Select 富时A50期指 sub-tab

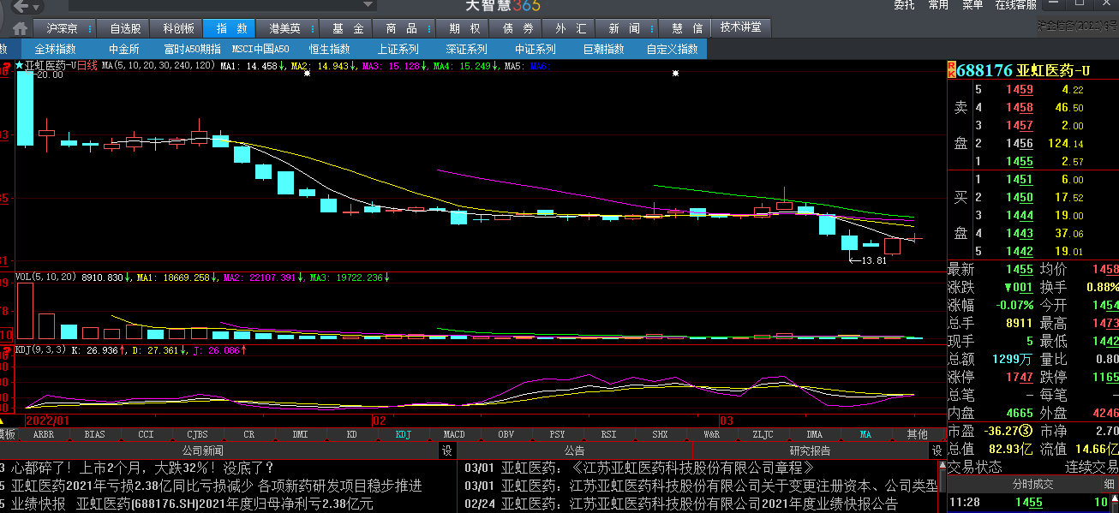point(193,49)
